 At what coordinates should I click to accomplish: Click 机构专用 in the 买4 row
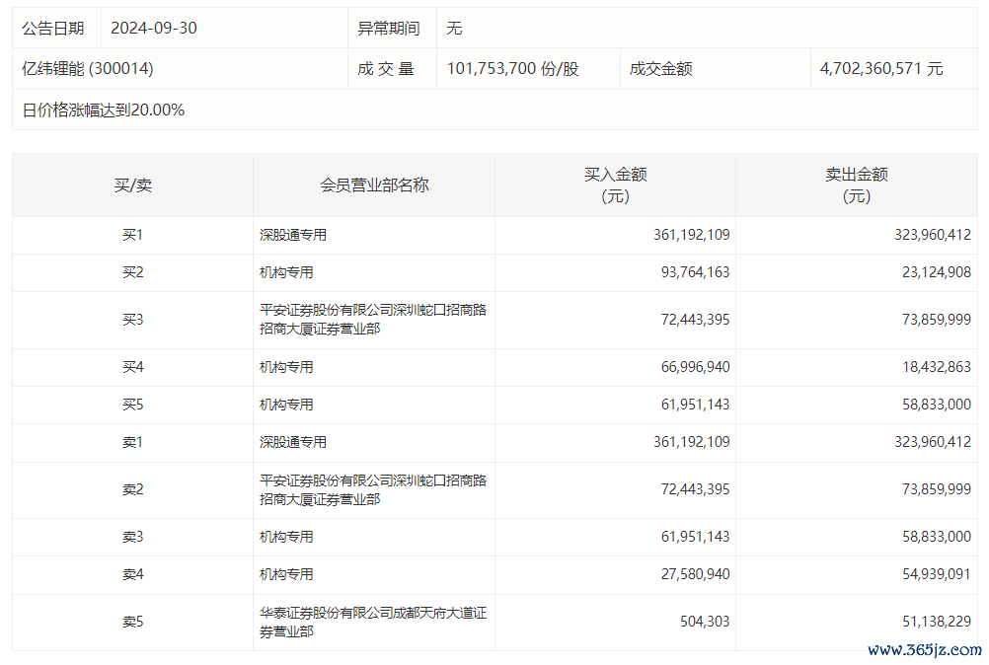pos(286,367)
